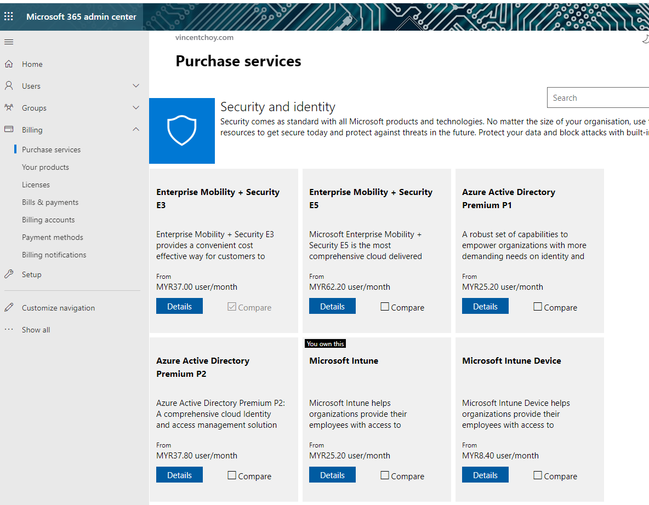
Task: Open Your products page
Action: click(45, 167)
